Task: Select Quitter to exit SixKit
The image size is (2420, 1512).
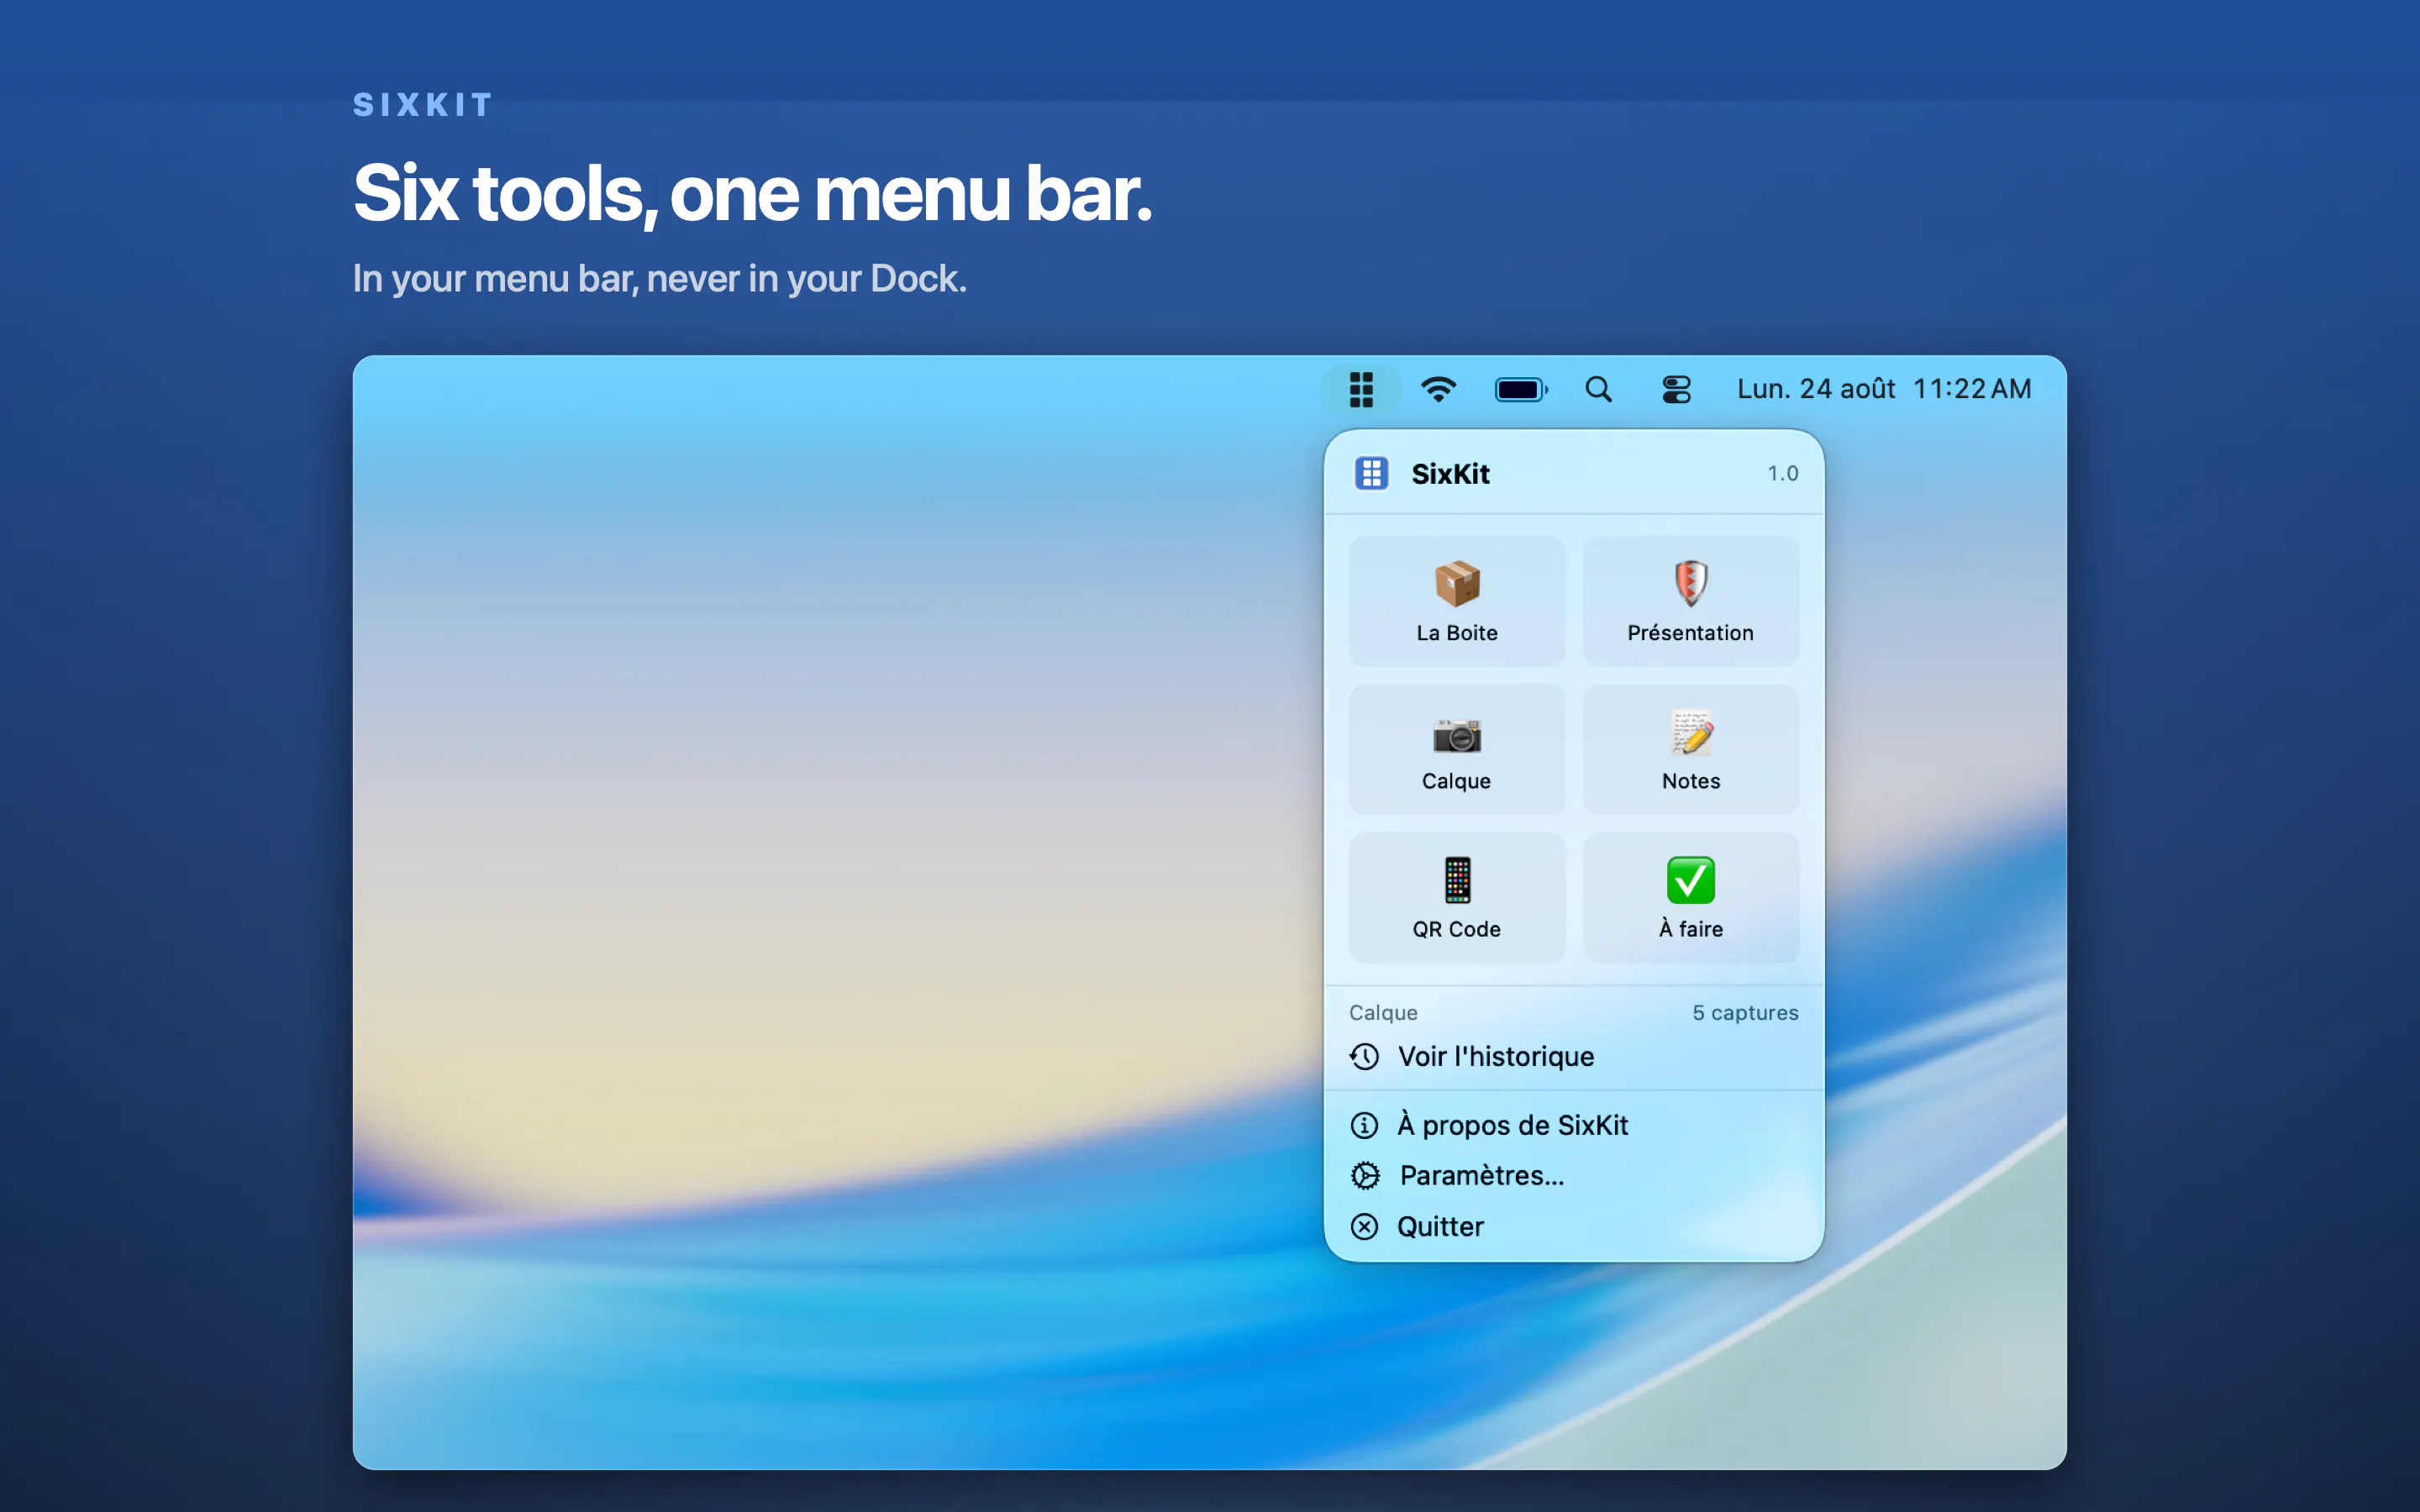Action: click(x=1574, y=1226)
